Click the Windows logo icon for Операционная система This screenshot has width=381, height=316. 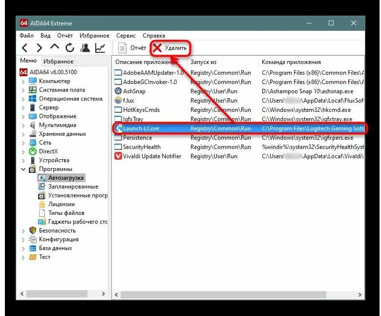point(33,99)
